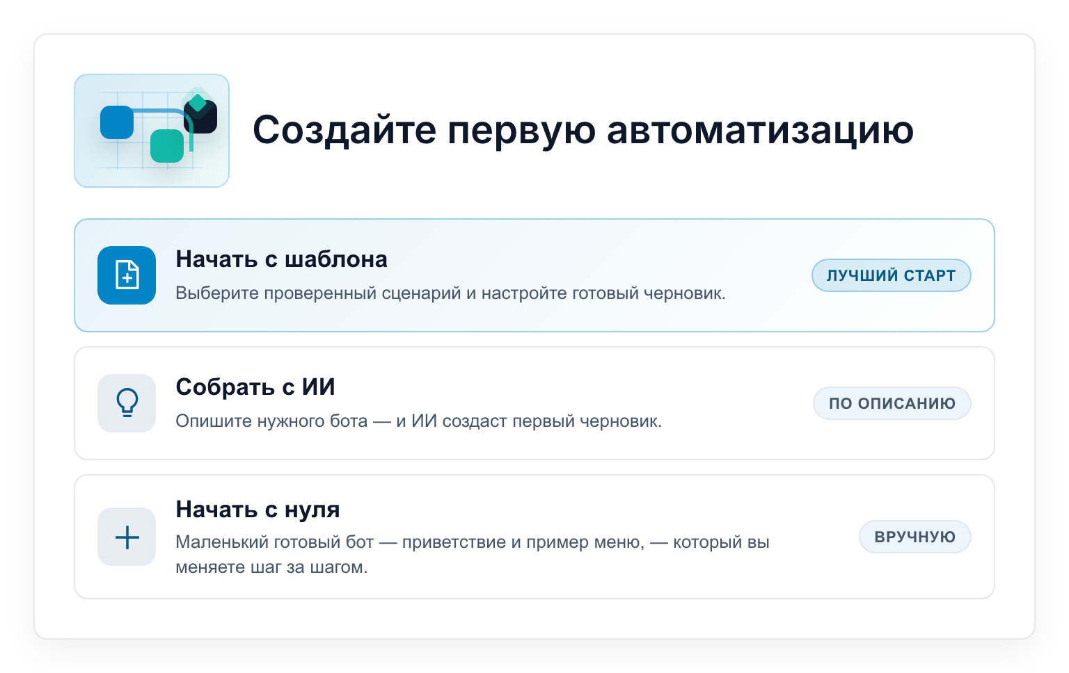Click text 'Опишите нужного бота — и ИИ создаст первый черновик.'

click(x=418, y=421)
